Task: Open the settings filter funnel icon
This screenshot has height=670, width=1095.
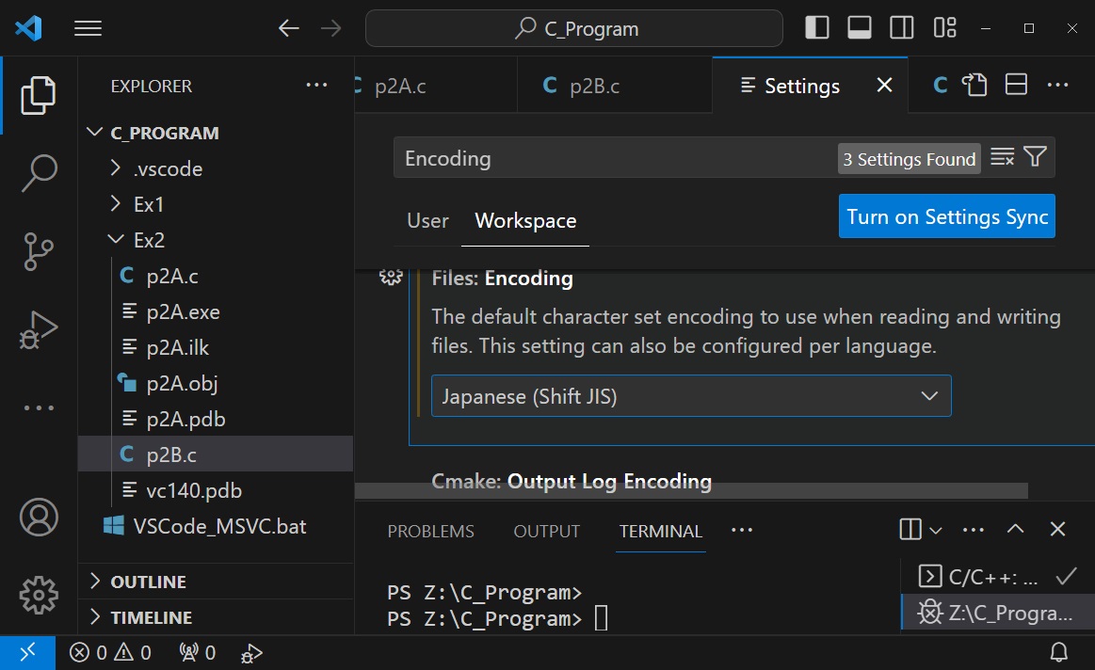Action: click(x=1035, y=157)
